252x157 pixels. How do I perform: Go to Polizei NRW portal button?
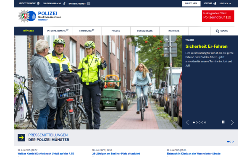[x=191, y=3]
